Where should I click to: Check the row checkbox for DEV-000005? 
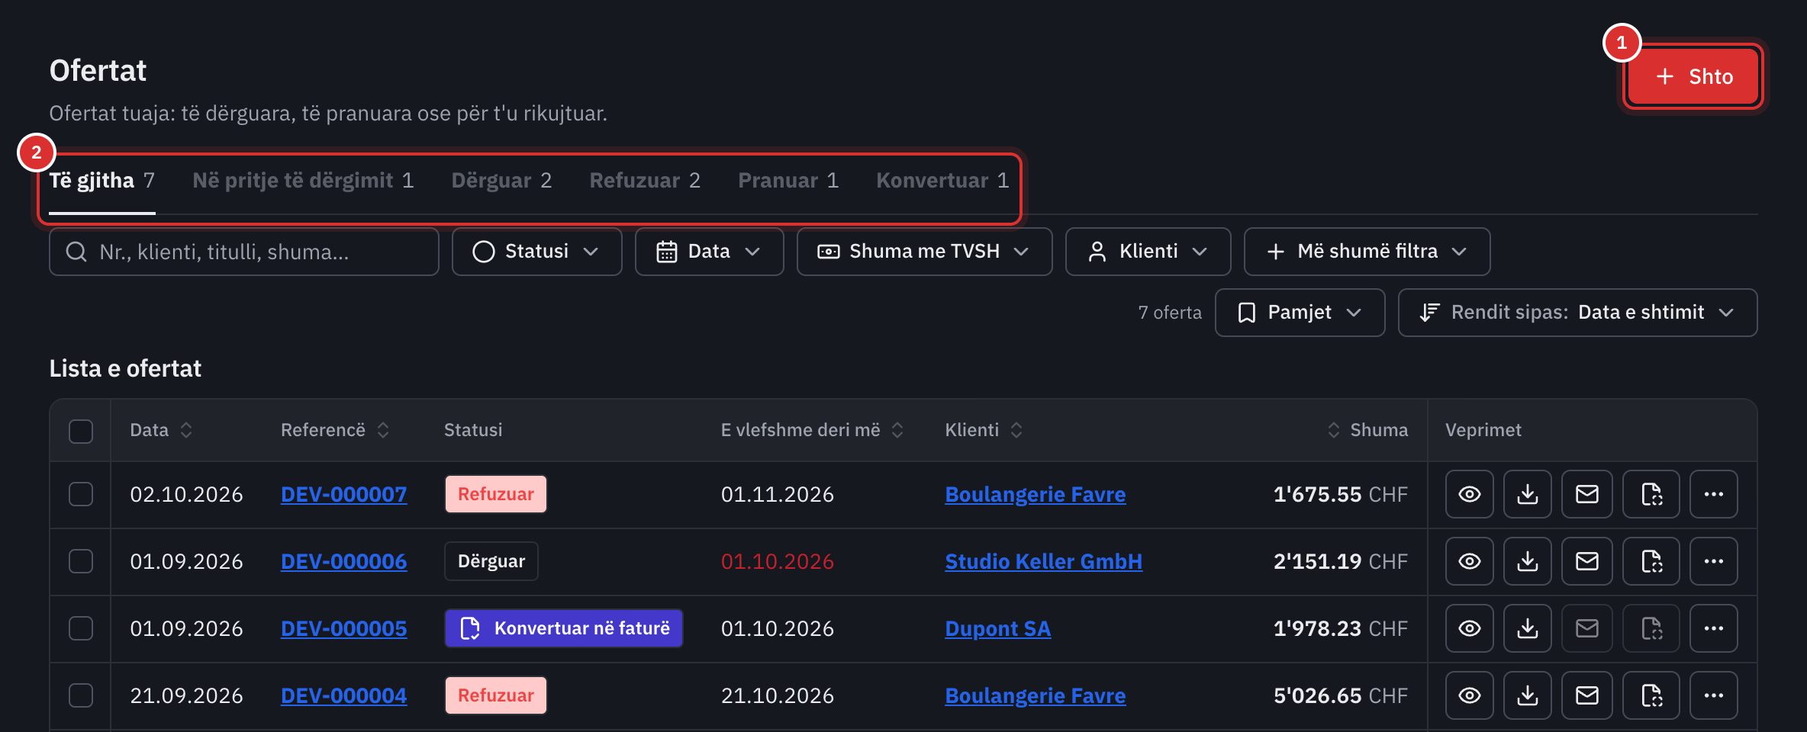(x=81, y=628)
